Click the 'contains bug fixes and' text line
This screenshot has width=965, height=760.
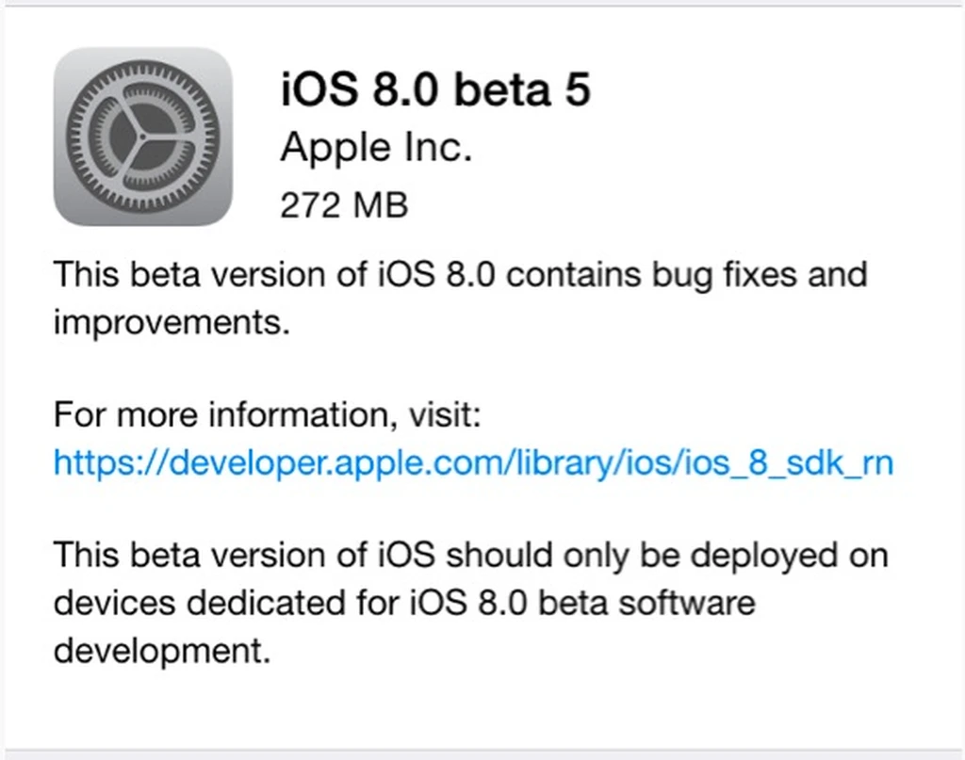tap(687, 274)
